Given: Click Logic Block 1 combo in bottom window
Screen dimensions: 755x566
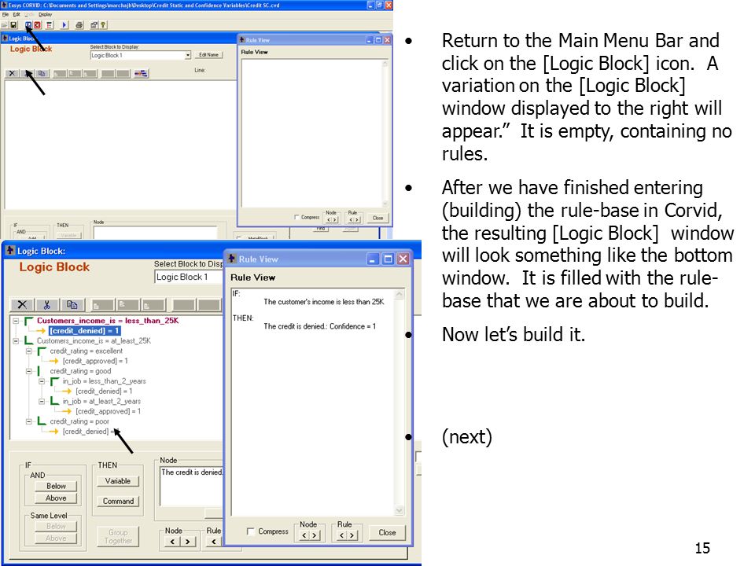Looking at the screenshot, I should [189, 277].
